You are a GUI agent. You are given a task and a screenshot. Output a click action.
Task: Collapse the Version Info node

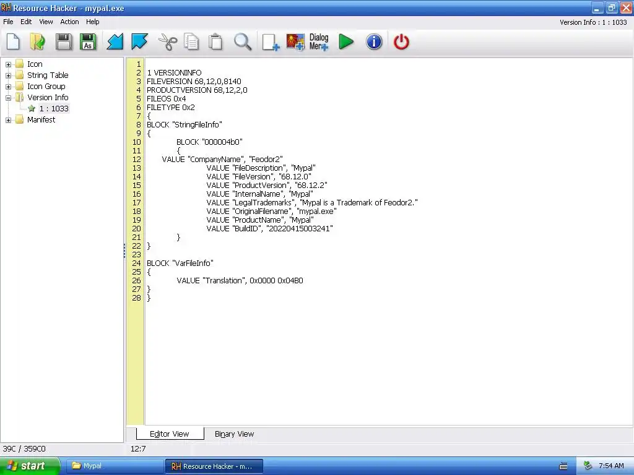pyautogui.click(x=8, y=97)
